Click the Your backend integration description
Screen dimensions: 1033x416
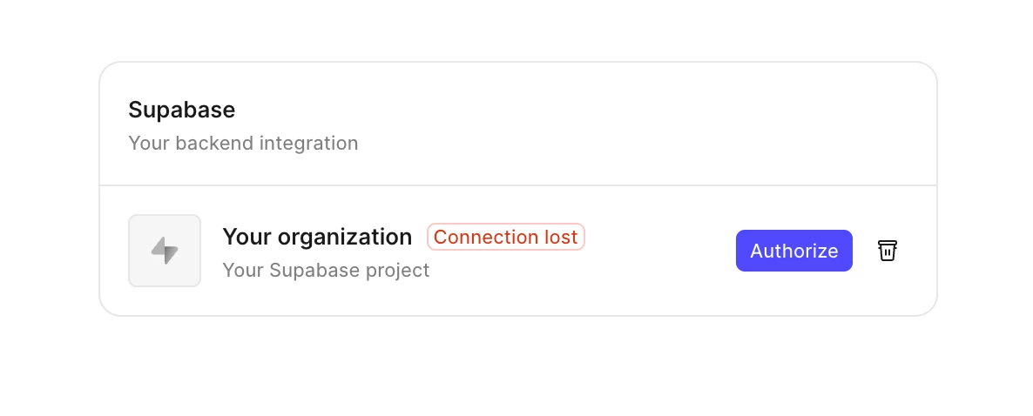click(243, 143)
